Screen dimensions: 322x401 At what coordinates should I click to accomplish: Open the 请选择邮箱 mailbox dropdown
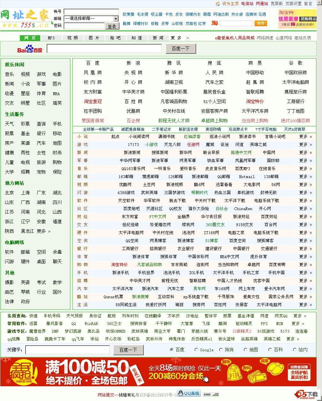pos(91,19)
